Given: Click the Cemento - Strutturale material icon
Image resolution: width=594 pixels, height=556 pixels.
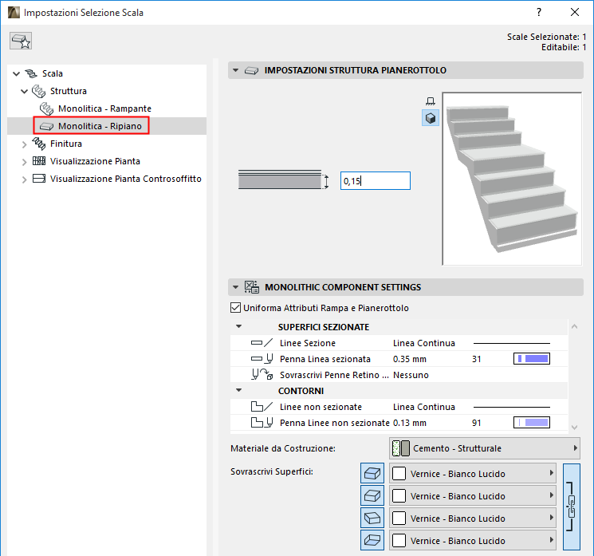Looking at the screenshot, I should click(x=401, y=448).
